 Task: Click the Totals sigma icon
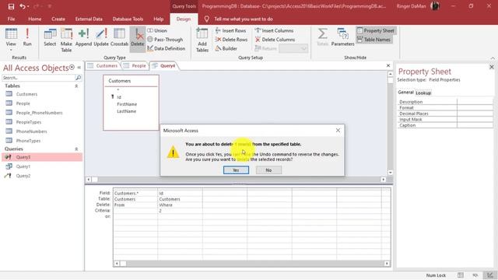point(322,37)
